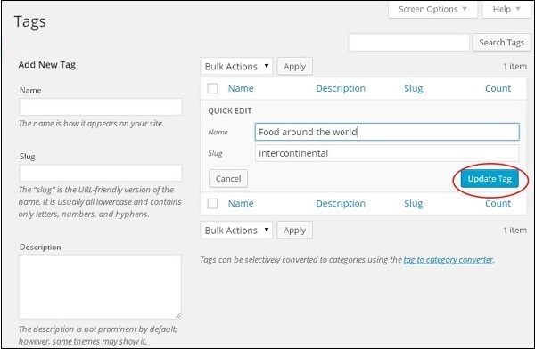The image size is (535, 349).
Task: Click the Add New Tag Name field
Action: 101,107
